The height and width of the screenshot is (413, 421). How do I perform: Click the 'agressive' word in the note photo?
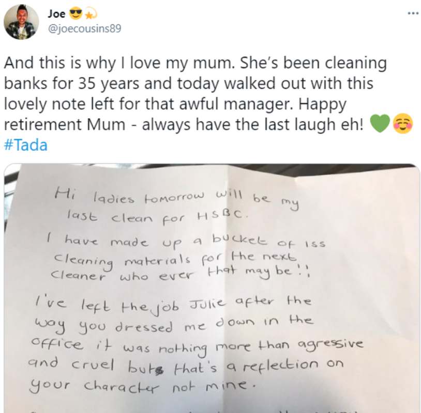pyautogui.click(x=330, y=345)
